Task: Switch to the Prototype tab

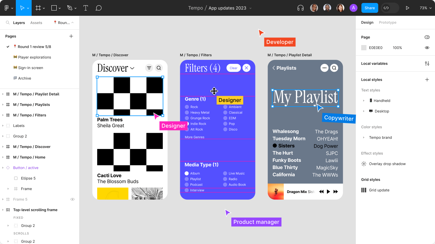Action: (388, 22)
